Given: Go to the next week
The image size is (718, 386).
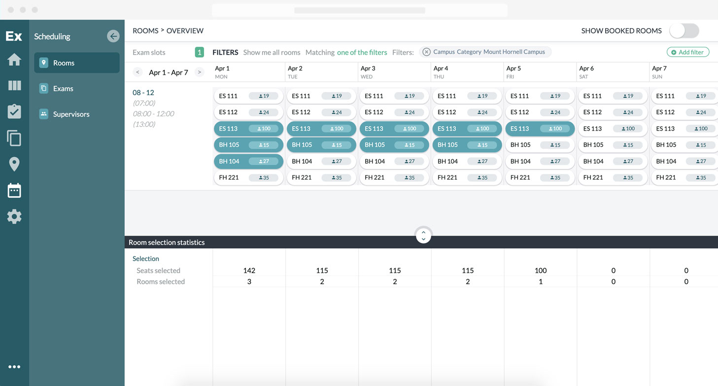Looking at the screenshot, I should (x=199, y=72).
